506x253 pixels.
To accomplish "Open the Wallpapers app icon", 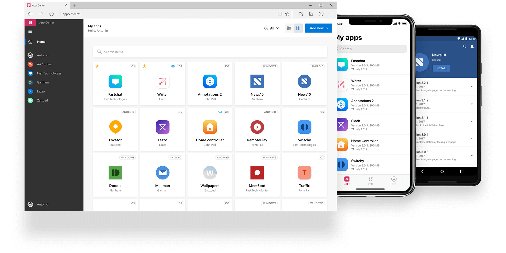I will pyautogui.click(x=210, y=173).
